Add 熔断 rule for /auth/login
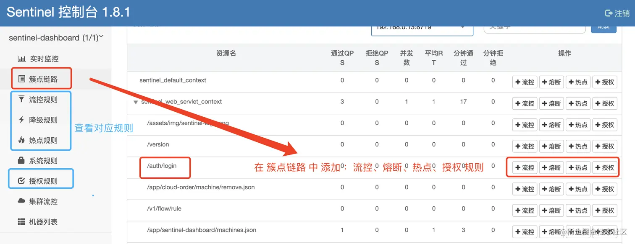This screenshot has width=635, height=244. [x=552, y=167]
